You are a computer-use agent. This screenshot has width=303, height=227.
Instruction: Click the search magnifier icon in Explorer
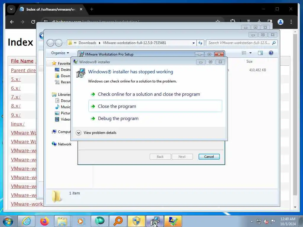pyautogui.click(x=274, y=43)
